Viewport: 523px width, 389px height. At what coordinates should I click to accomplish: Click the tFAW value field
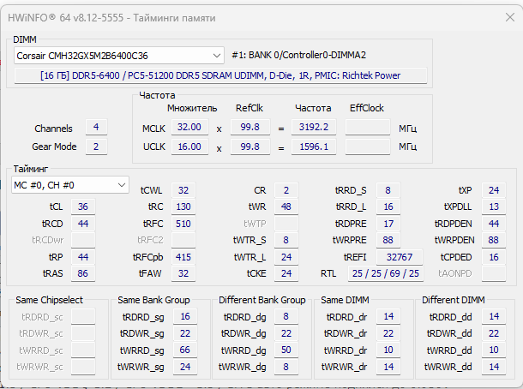point(183,273)
